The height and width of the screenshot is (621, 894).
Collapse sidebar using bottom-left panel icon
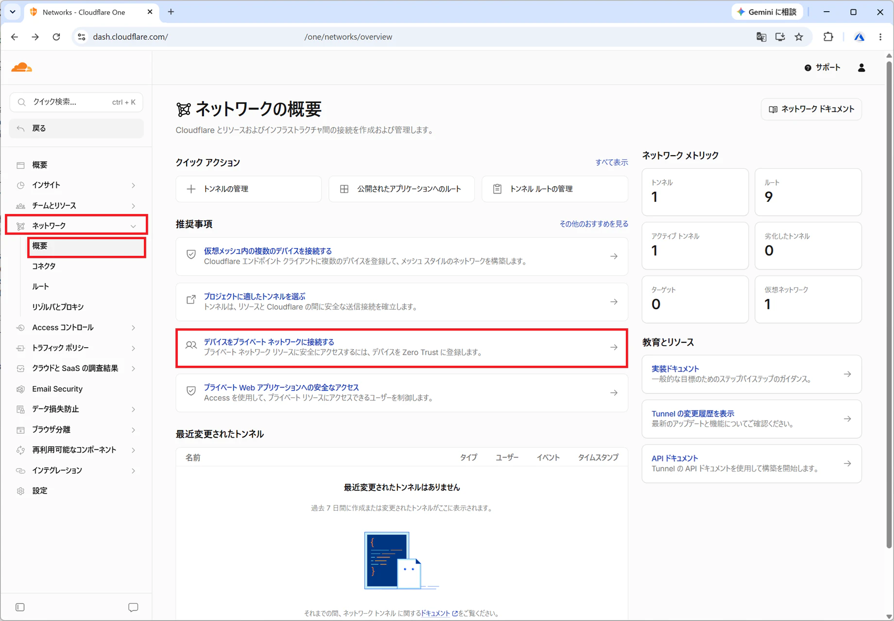coord(20,607)
